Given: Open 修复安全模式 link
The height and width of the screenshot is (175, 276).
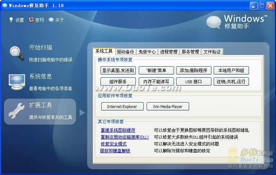Looking at the screenshot, I should [114, 144].
